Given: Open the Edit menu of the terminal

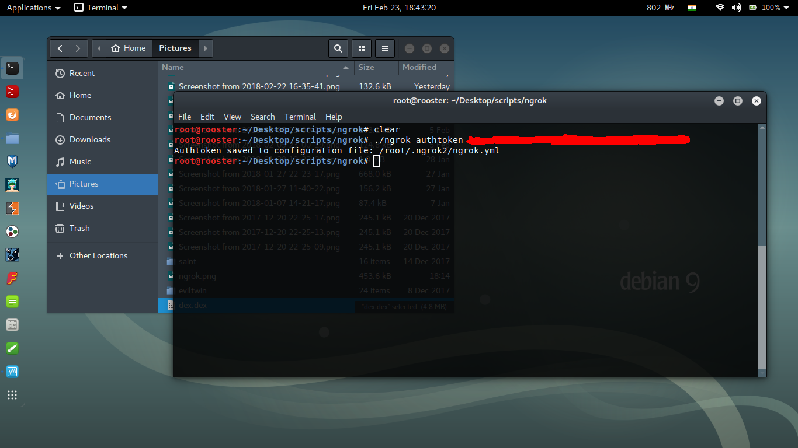Looking at the screenshot, I should pos(207,117).
